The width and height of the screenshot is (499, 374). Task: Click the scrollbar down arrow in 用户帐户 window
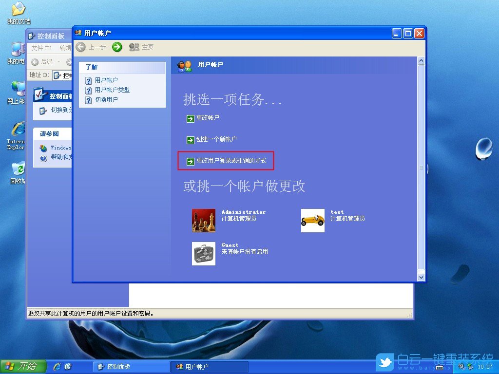422,276
